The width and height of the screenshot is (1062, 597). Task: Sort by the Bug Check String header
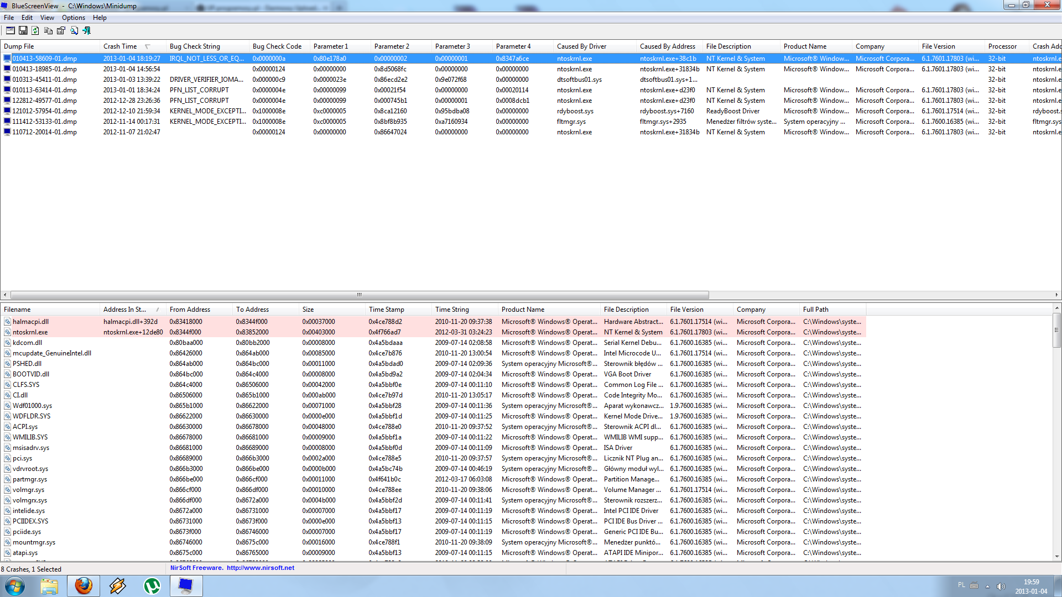tap(207, 46)
